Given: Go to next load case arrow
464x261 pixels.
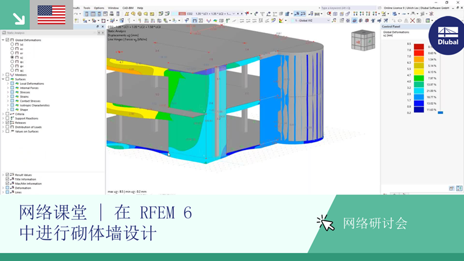Looking at the screenshot, I should tap(242, 13).
